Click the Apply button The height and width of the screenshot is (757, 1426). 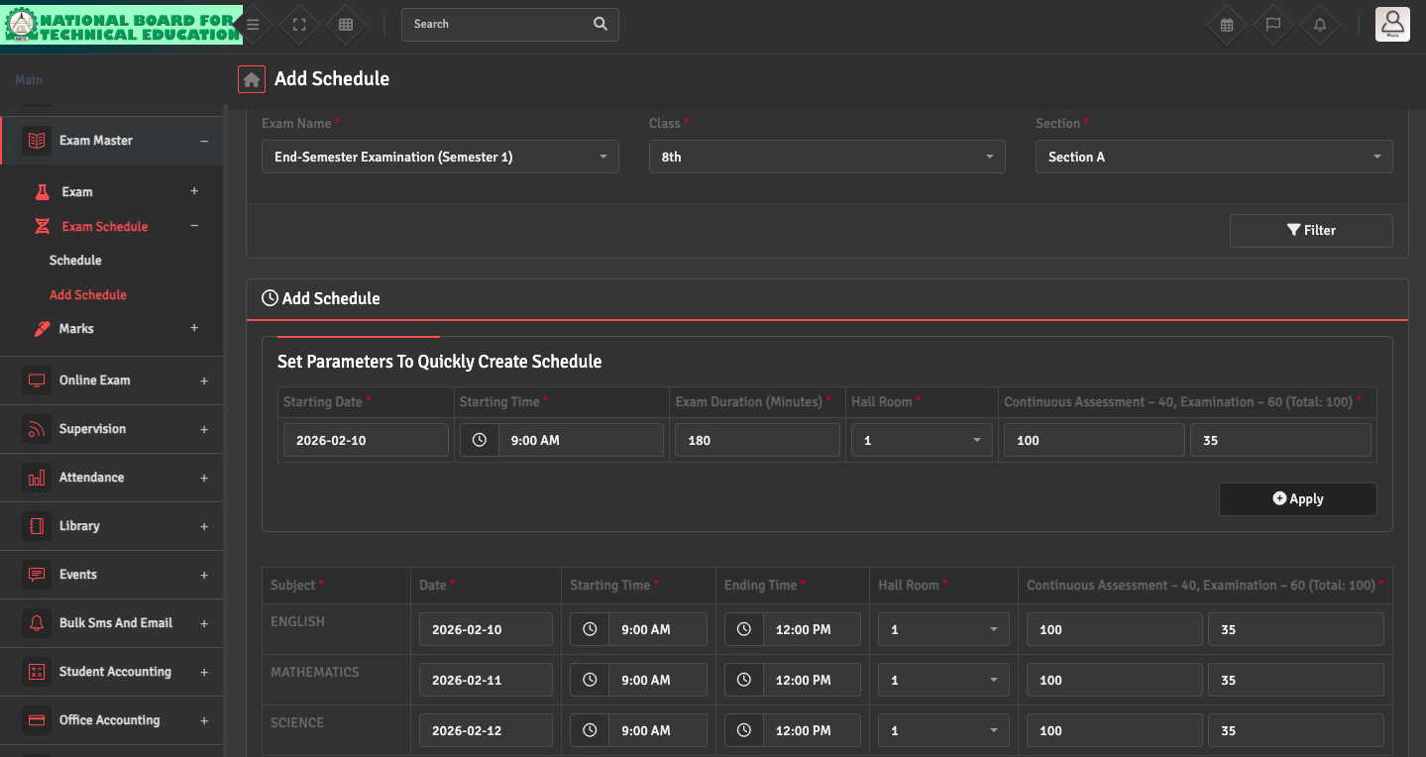coord(1297,499)
